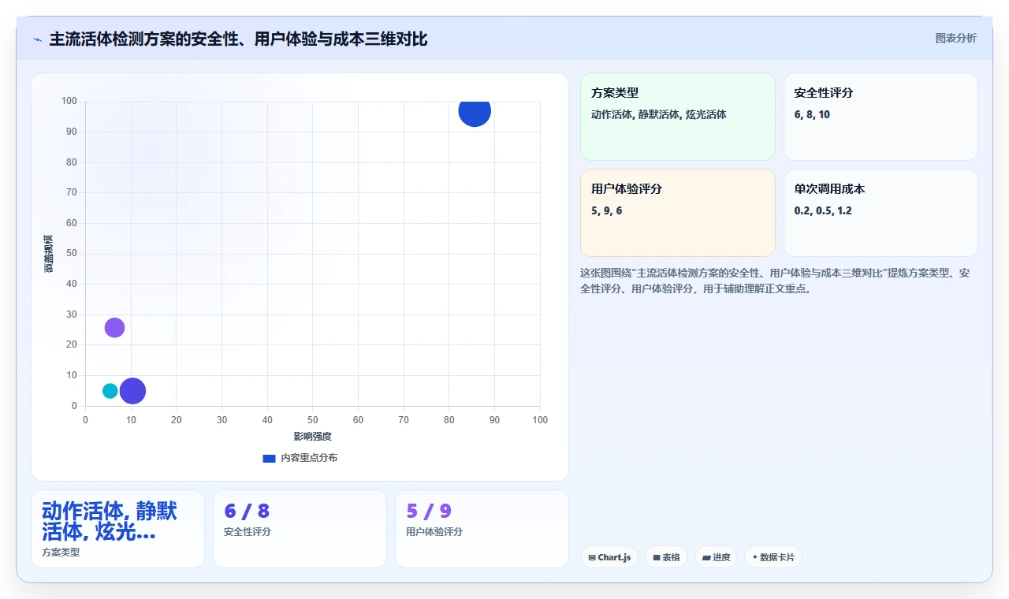Click the lightning icon beside the title
The image size is (1009, 599).
(37, 39)
